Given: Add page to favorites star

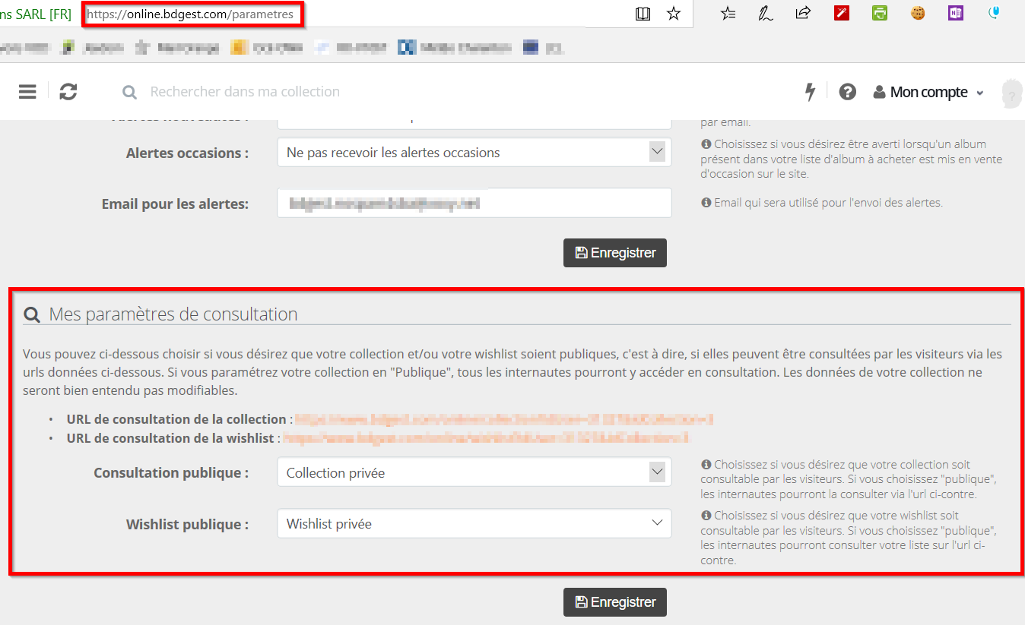Looking at the screenshot, I should click(x=674, y=14).
